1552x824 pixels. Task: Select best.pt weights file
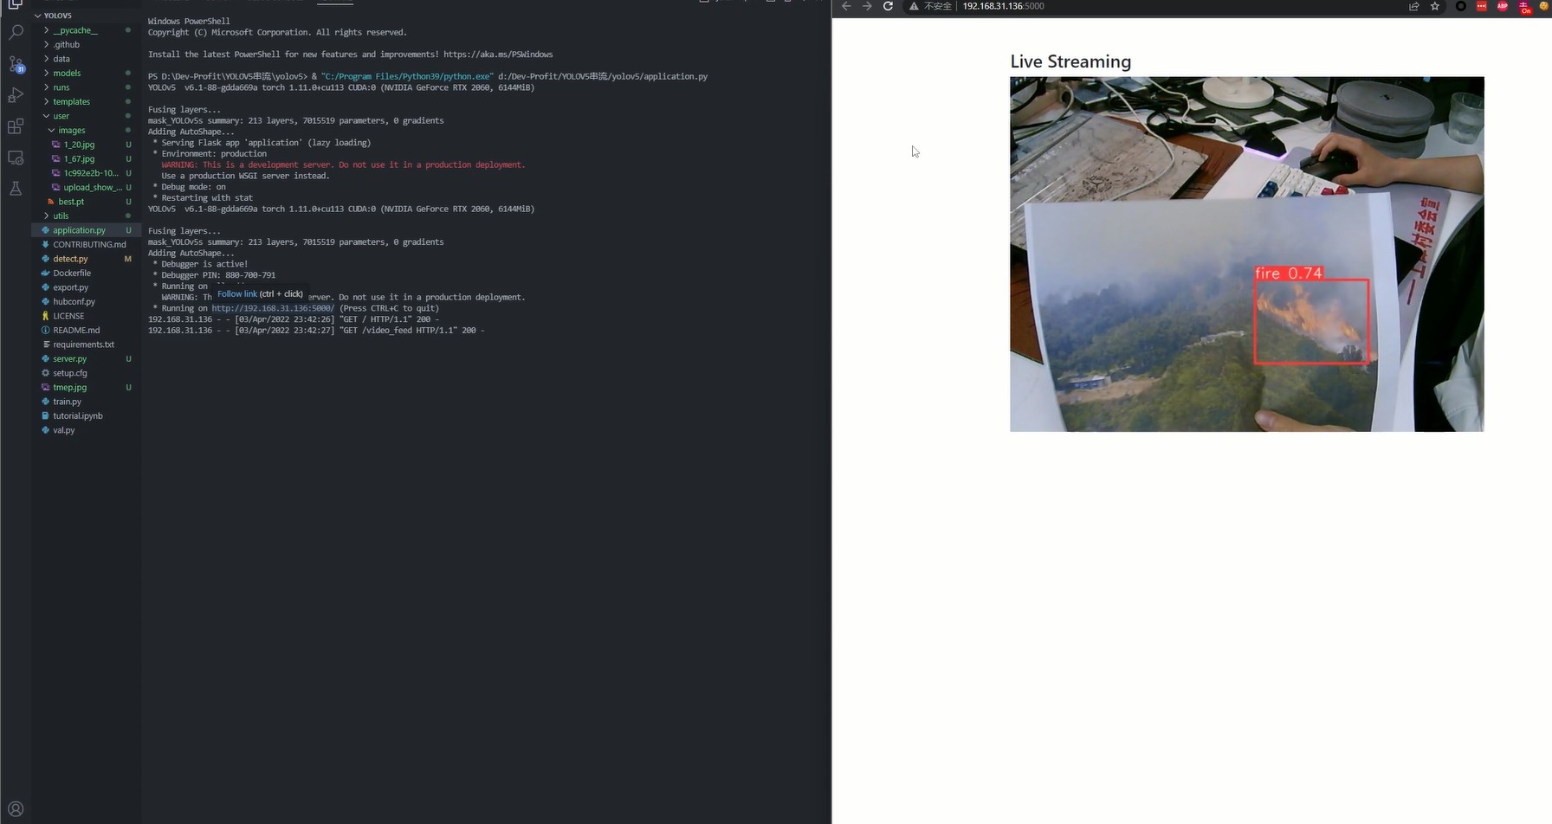tap(87, 202)
